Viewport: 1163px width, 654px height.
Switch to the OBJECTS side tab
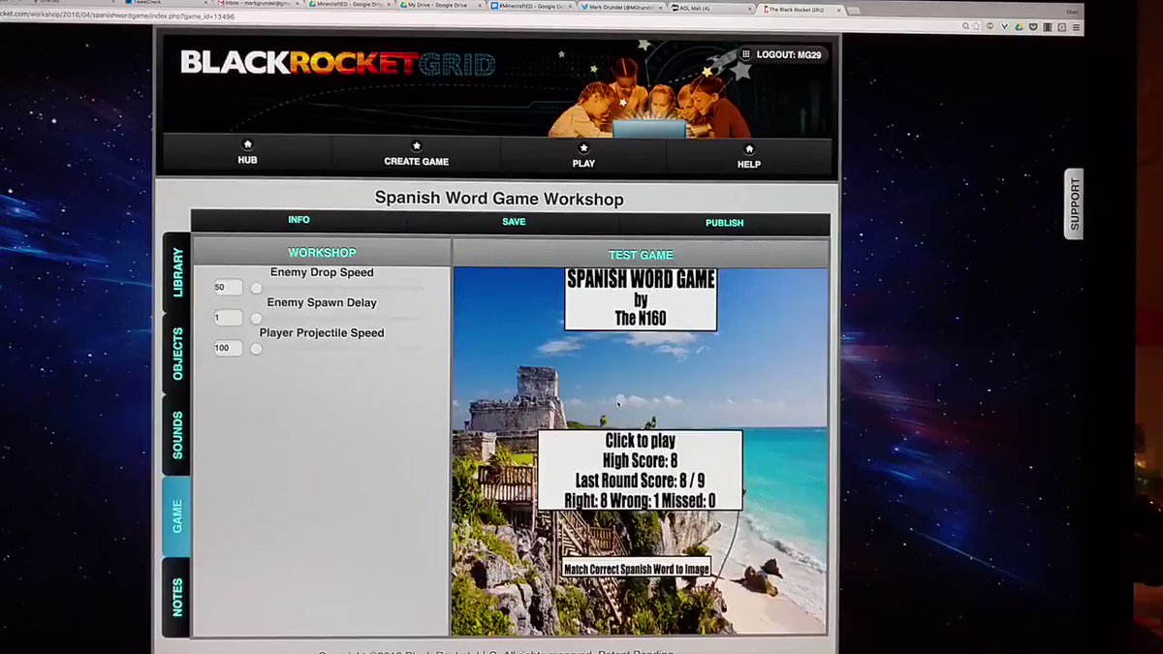point(176,354)
